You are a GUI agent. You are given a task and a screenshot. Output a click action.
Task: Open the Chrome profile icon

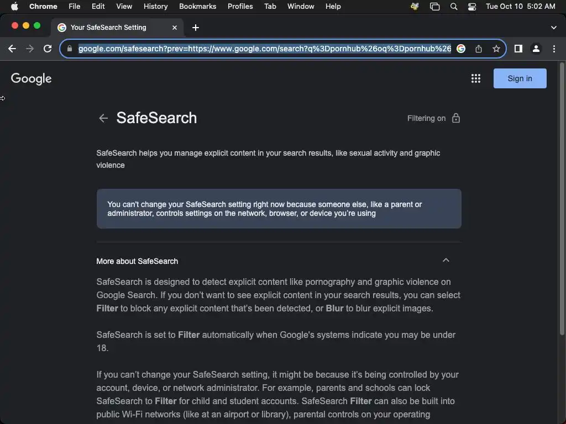(536, 49)
